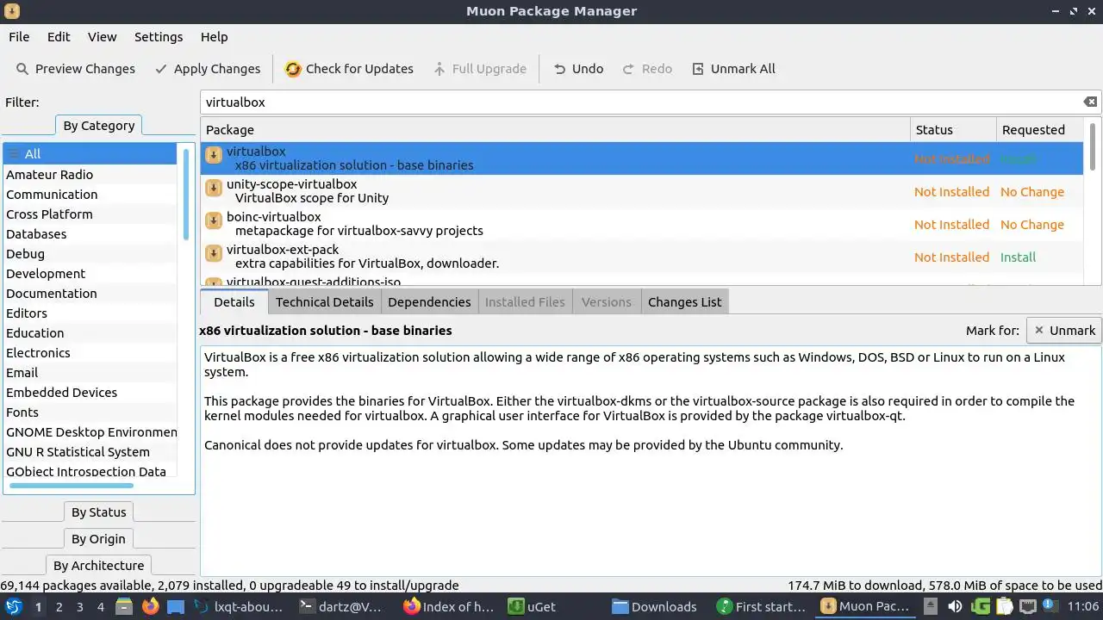This screenshot has width=1103, height=620.
Task: Click the removable media eject tray icon
Action: point(931,606)
